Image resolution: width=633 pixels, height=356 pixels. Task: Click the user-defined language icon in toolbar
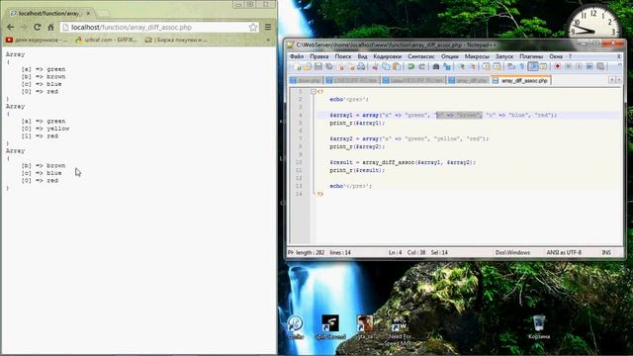point(543,66)
